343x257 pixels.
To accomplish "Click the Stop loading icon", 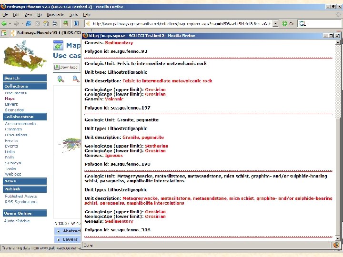I will point(38,23).
